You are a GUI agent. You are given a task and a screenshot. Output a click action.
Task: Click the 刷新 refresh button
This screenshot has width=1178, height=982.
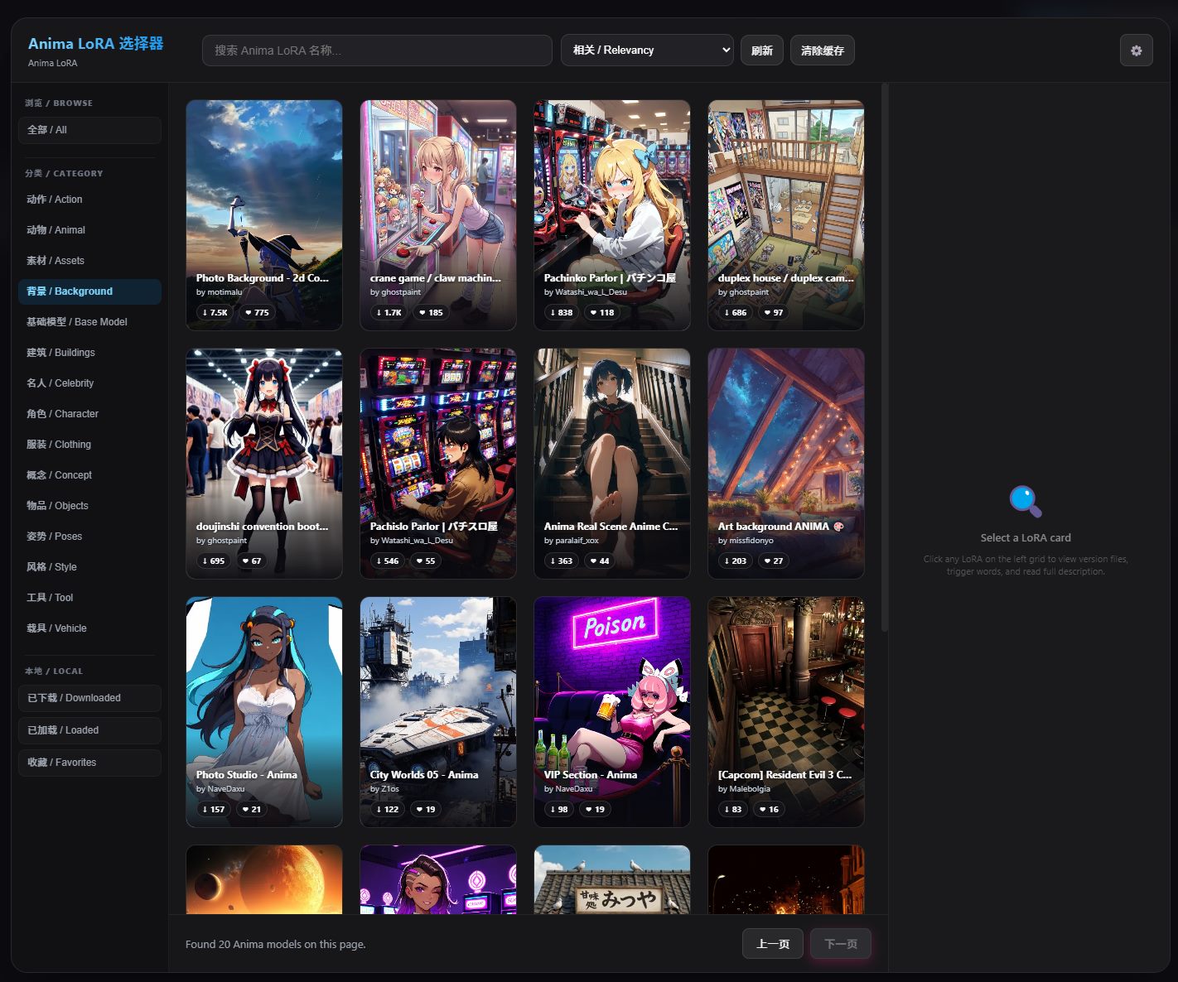[762, 51]
